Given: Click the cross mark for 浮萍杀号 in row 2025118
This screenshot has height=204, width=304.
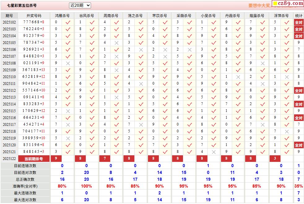Looking at the screenshot, I should [287, 131].
